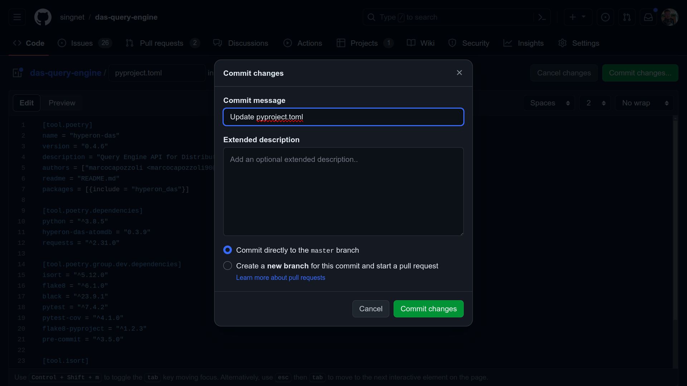
Task: Switch to the Edit tab
Action: tap(26, 103)
